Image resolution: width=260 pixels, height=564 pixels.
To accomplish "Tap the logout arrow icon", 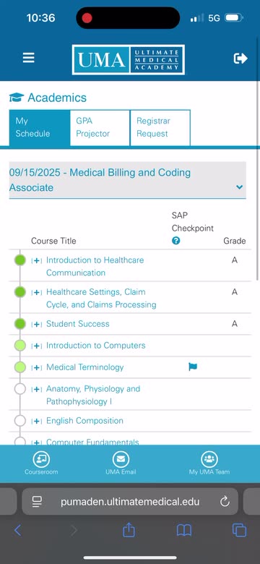I will click(240, 59).
